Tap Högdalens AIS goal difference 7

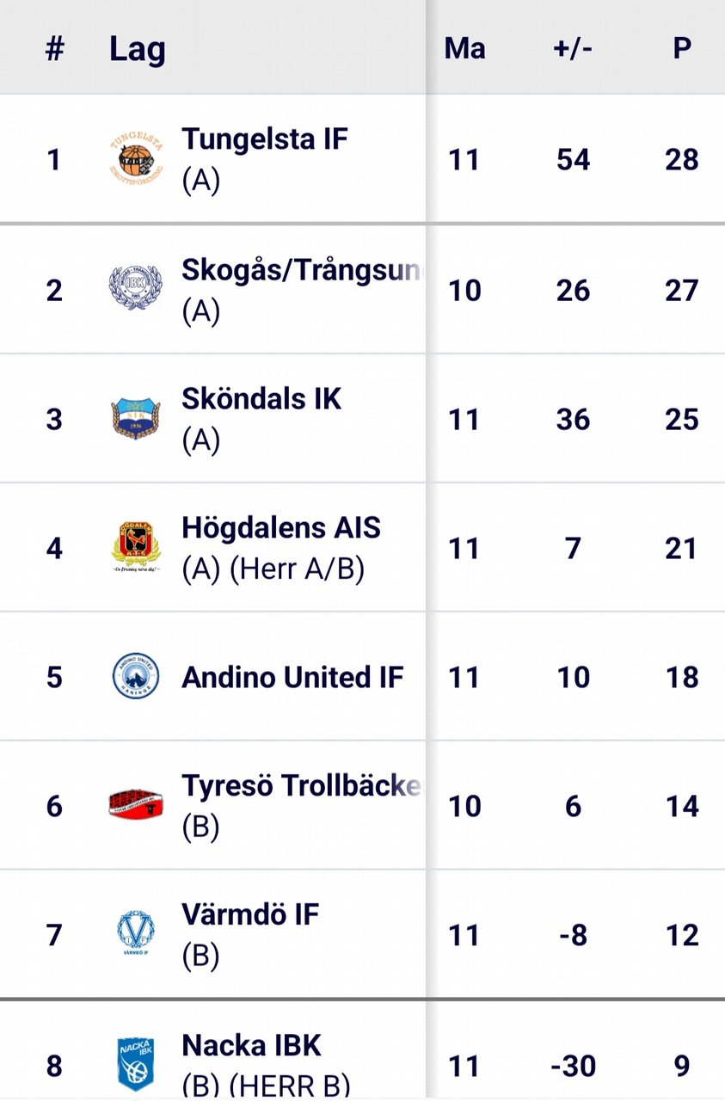[574, 548]
